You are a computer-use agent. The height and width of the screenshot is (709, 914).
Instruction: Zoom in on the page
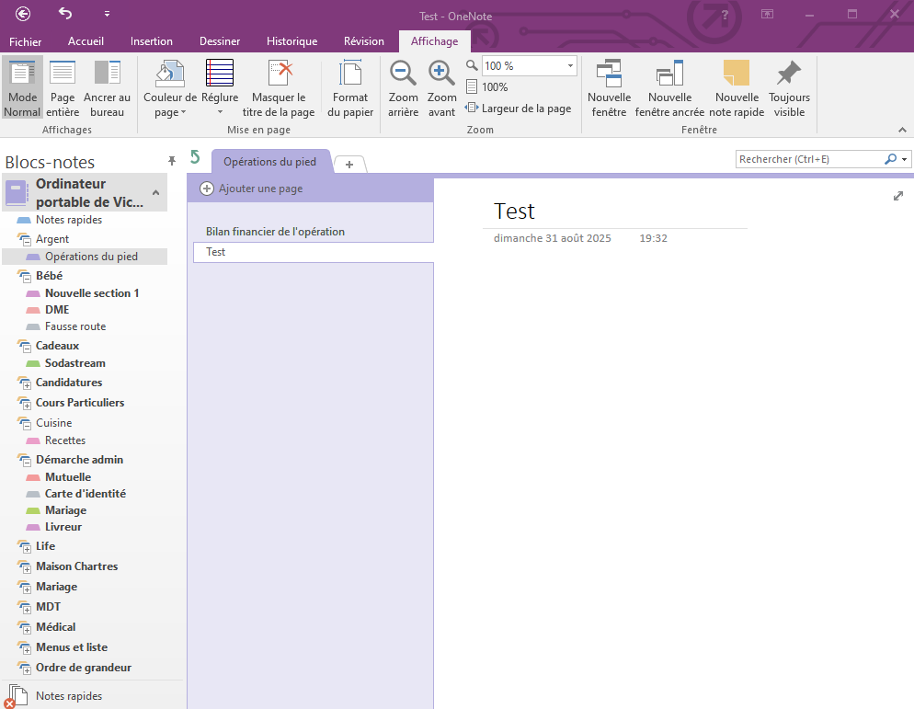coord(442,88)
